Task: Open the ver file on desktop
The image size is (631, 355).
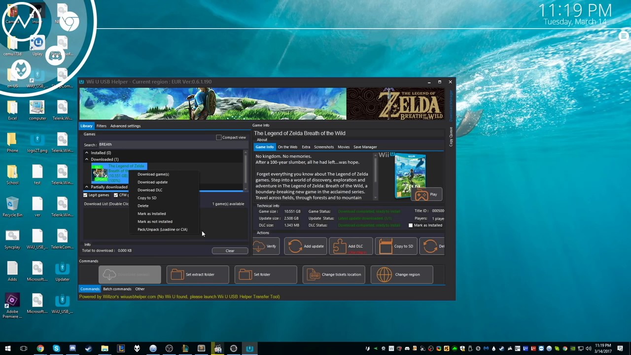Action: pos(37,207)
